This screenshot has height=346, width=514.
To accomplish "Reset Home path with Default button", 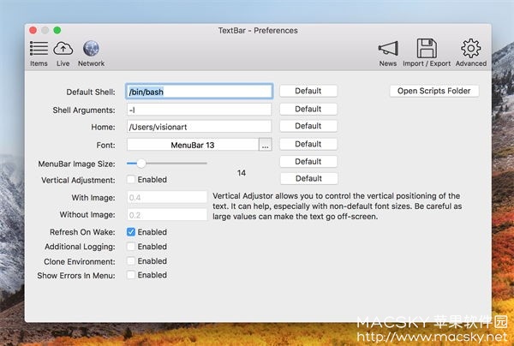I will coord(308,126).
